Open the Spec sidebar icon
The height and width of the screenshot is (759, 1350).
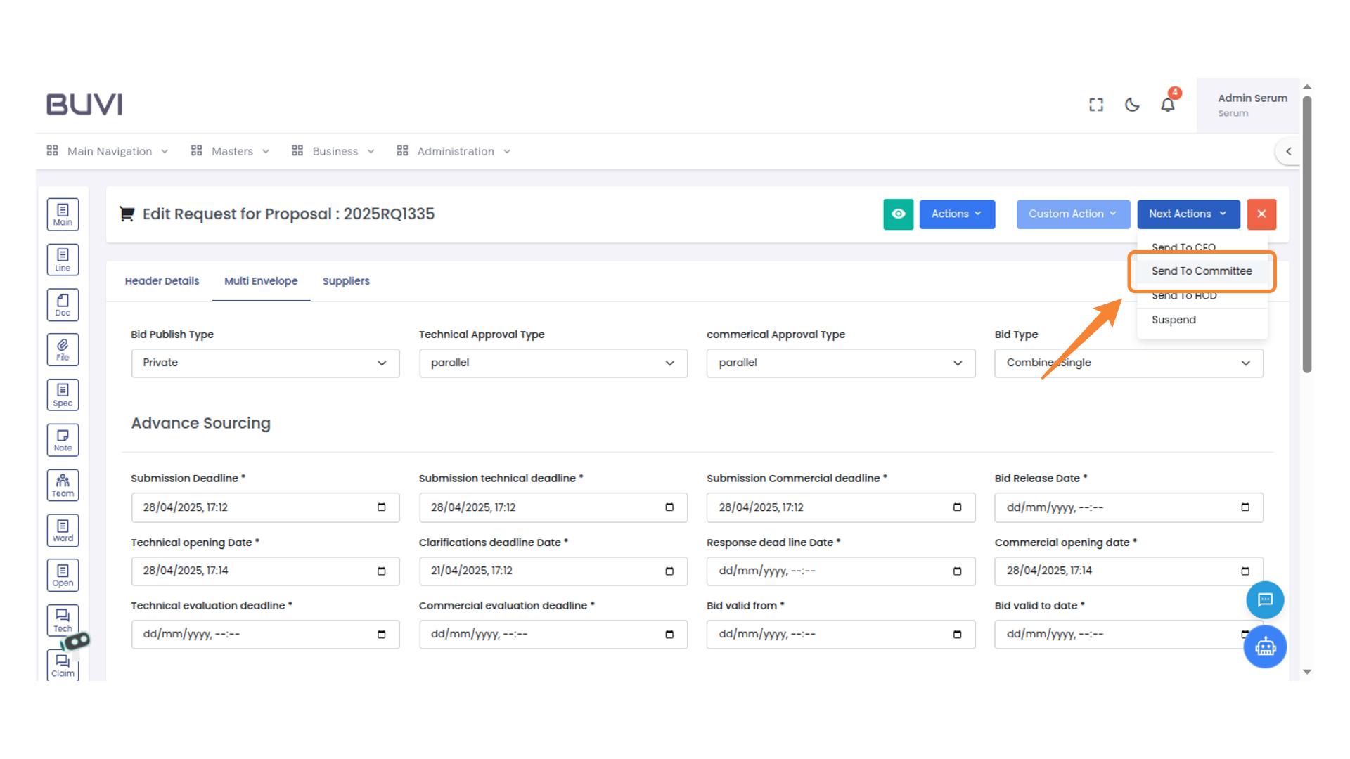(63, 395)
